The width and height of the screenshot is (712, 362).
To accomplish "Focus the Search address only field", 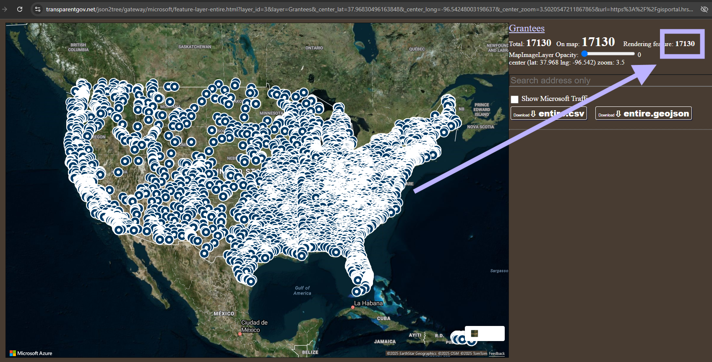I will click(x=610, y=80).
